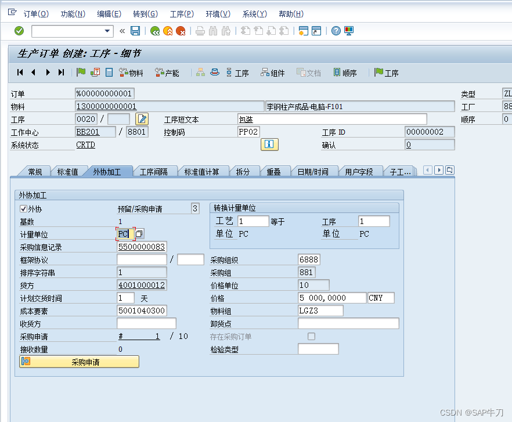Click the 产能 toolbar button
Screen dimensions: 512x422
point(167,73)
